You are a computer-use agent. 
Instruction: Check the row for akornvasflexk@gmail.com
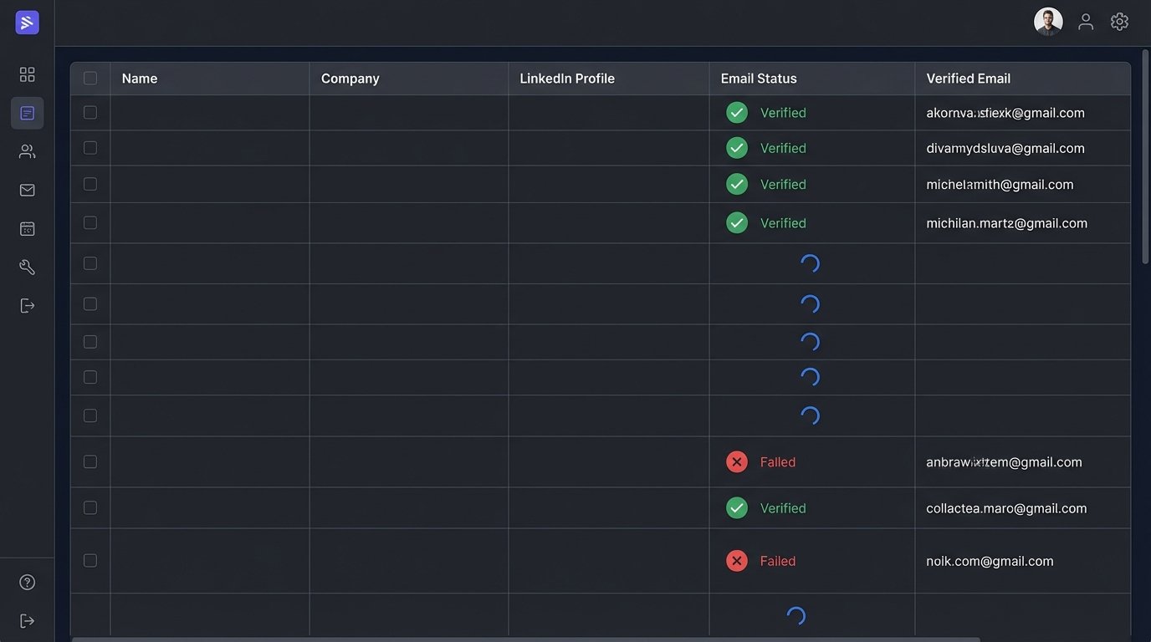coord(90,112)
